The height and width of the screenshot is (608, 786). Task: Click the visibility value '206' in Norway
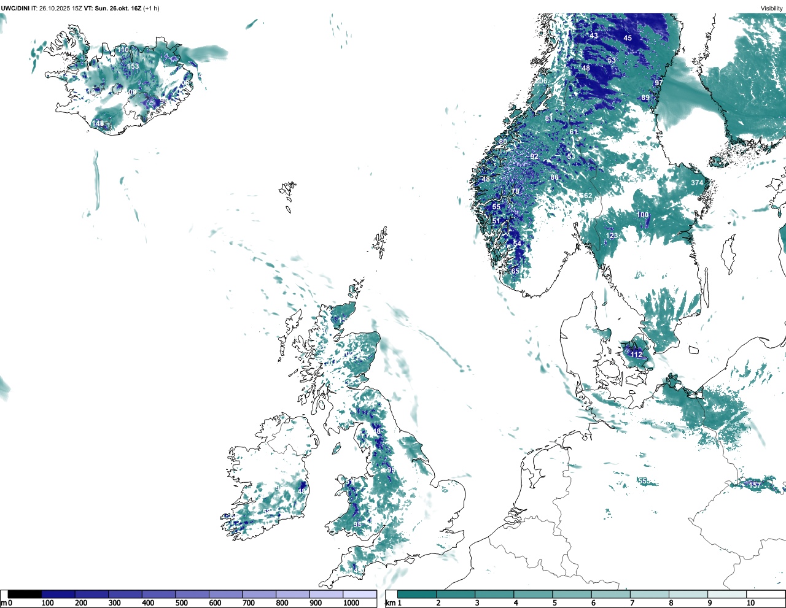click(541, 81)
